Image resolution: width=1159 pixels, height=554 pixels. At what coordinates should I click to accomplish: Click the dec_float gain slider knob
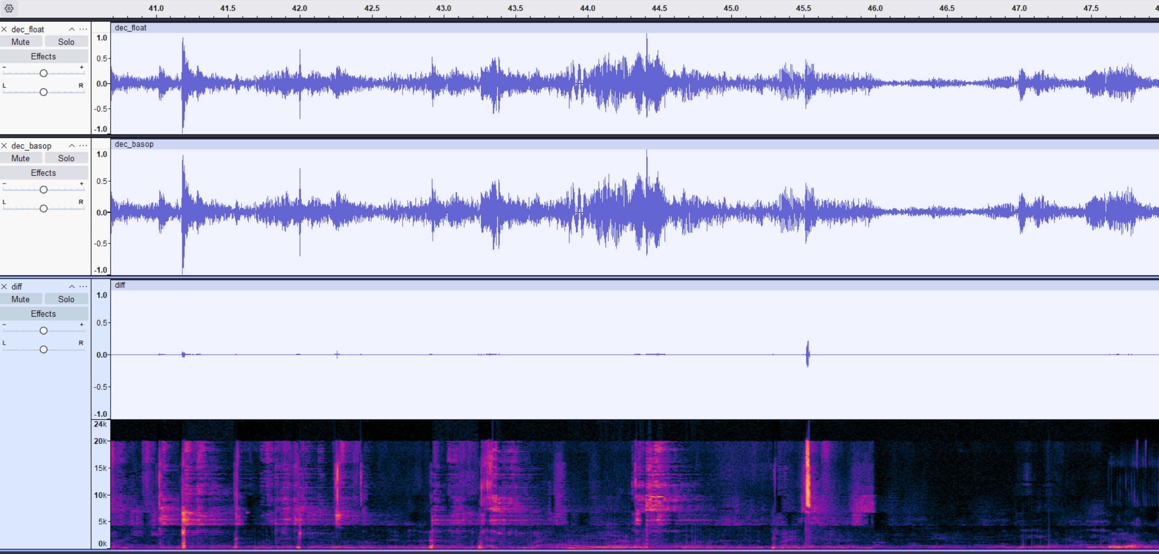click(44, 73)
